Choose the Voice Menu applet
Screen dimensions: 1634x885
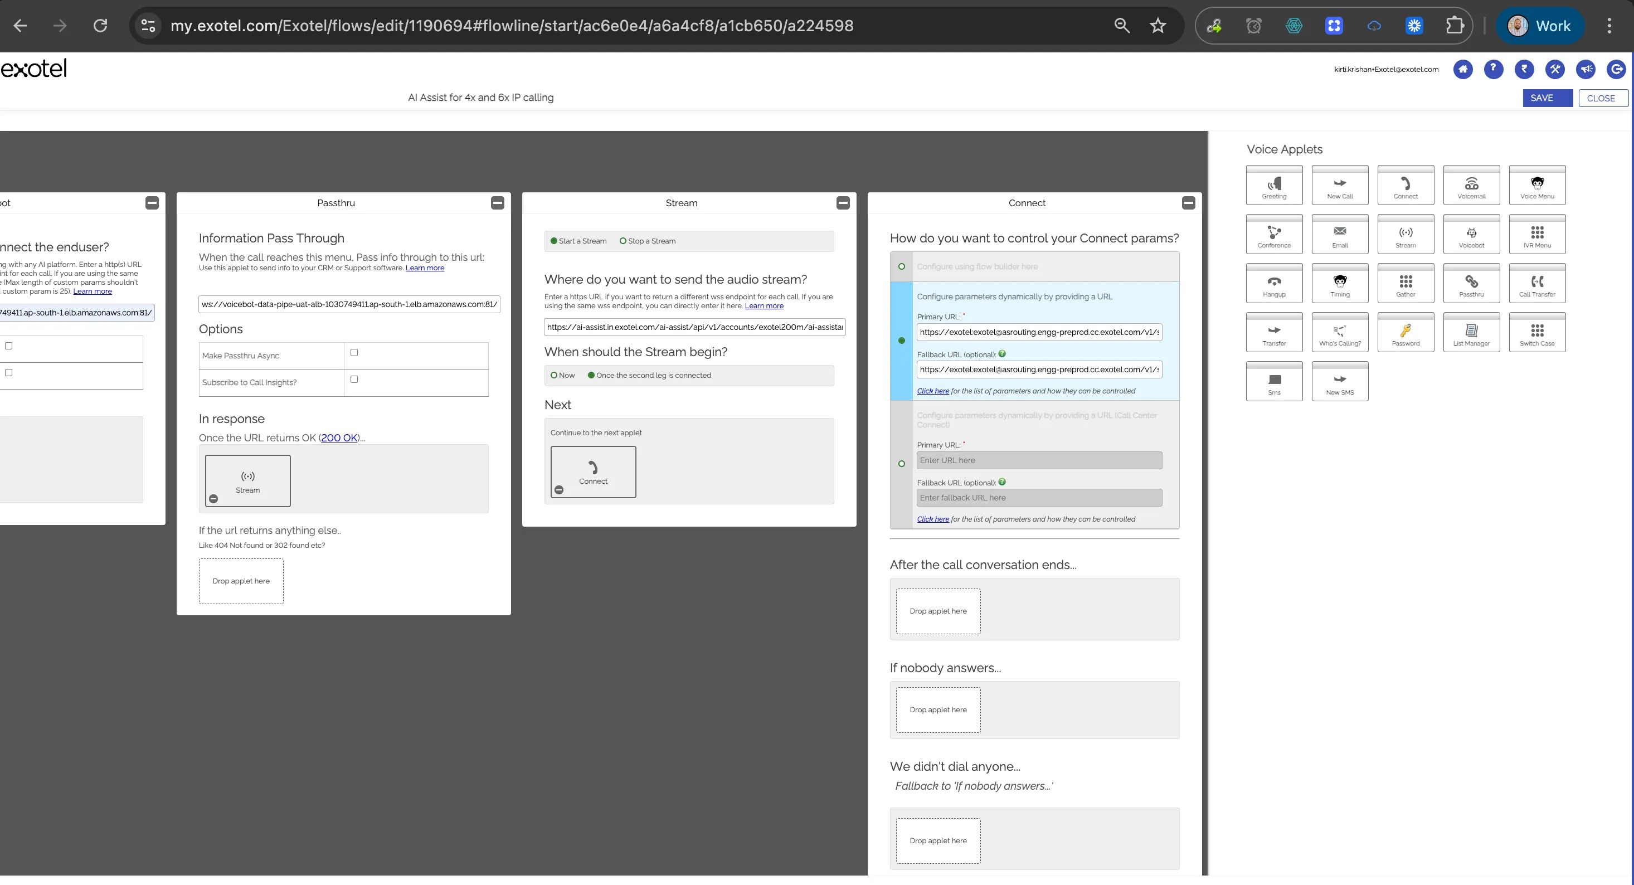pyautogui.click(x=1537, y=185)
